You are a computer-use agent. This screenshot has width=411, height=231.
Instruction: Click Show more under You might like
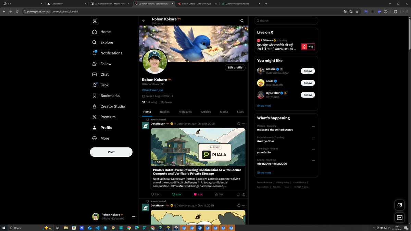tap(264, 106)
